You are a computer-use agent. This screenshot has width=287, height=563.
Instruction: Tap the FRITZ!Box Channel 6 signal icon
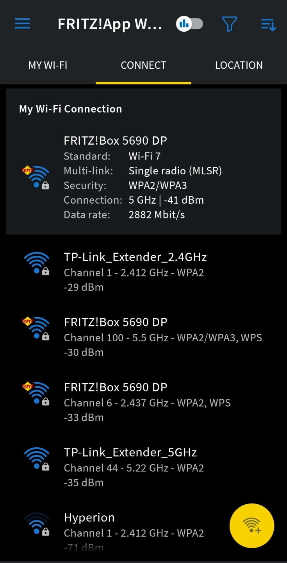click(36, 394)
